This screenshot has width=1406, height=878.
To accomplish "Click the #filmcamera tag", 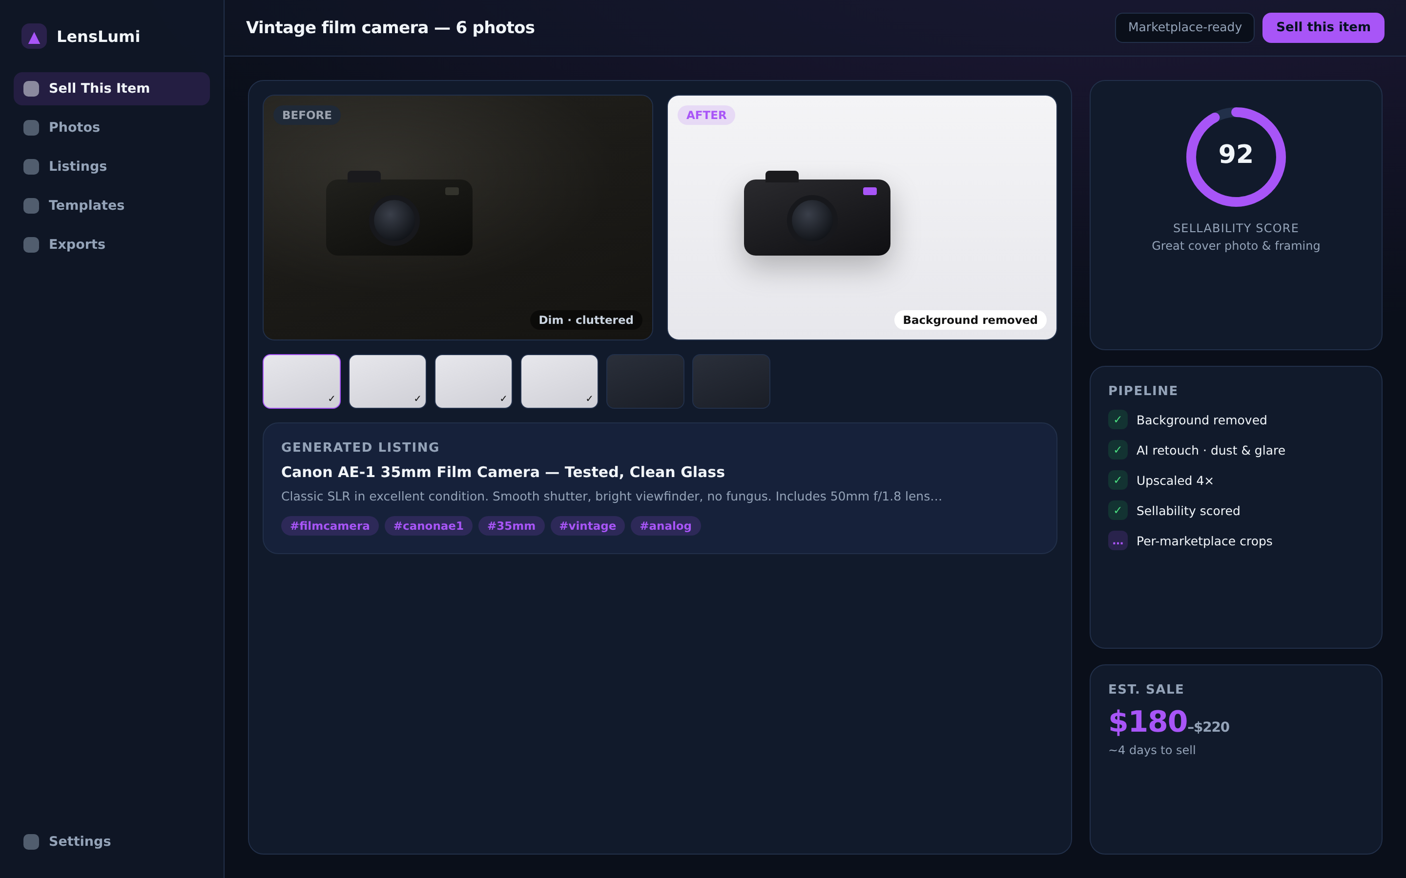I will tap(330, 526).
